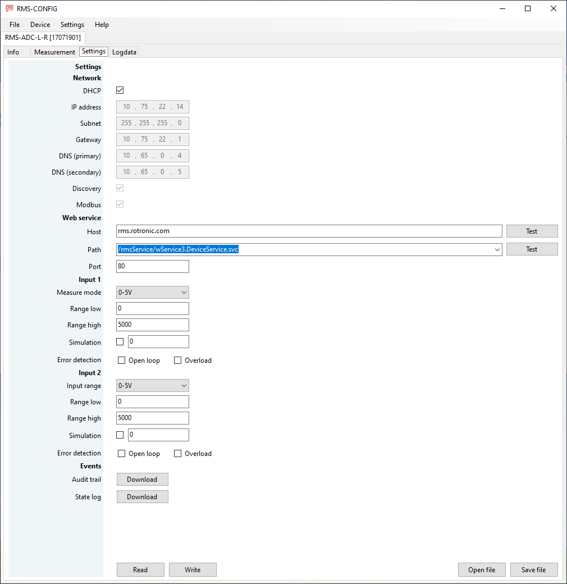The height and width of the screenshot is (584, 567).
Task: Click the Input 1 Range low field
Action: 153,308
